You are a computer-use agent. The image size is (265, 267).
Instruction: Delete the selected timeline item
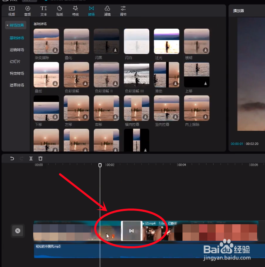pos(40,159)
